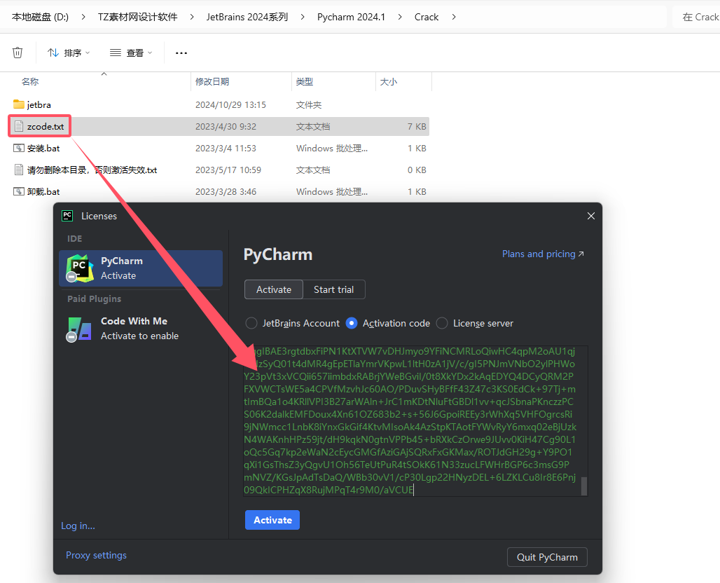Open Proxy settings link

click(96, 555)
